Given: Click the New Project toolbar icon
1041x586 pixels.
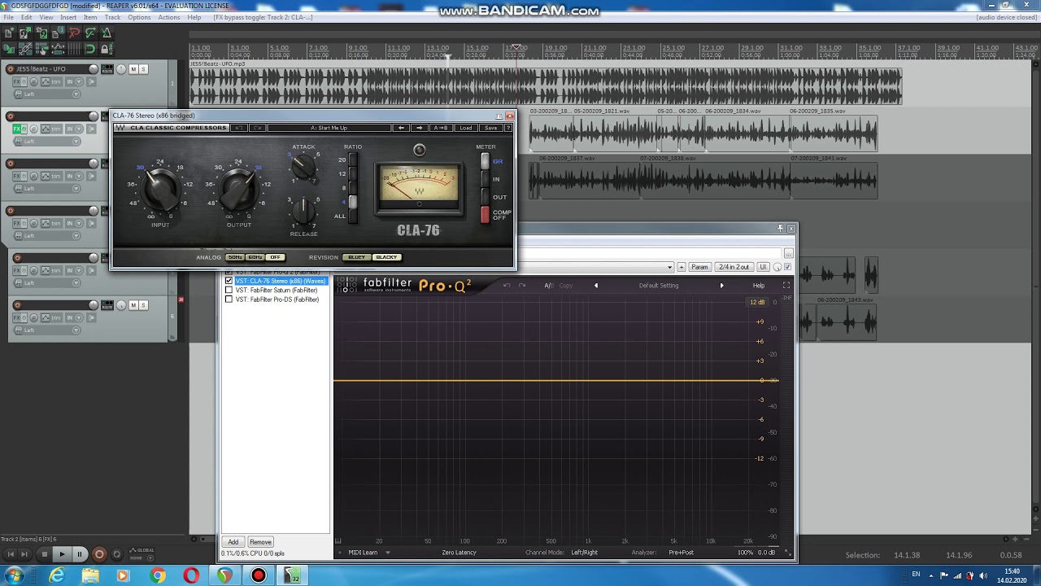Looking at the screenshot, I should click(x=9, y=33).
